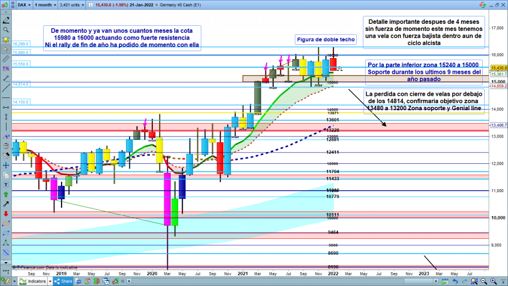Select the pencil drawing tool
The width and height of the screenshot is (508, 286).
[6, 22]
